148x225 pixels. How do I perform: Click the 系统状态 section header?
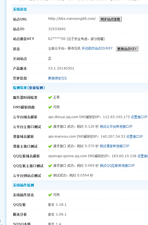[x=20, y=9]
